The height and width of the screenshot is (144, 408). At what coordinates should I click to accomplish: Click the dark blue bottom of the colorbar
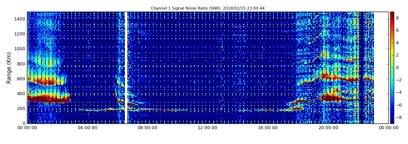[392, 120]
